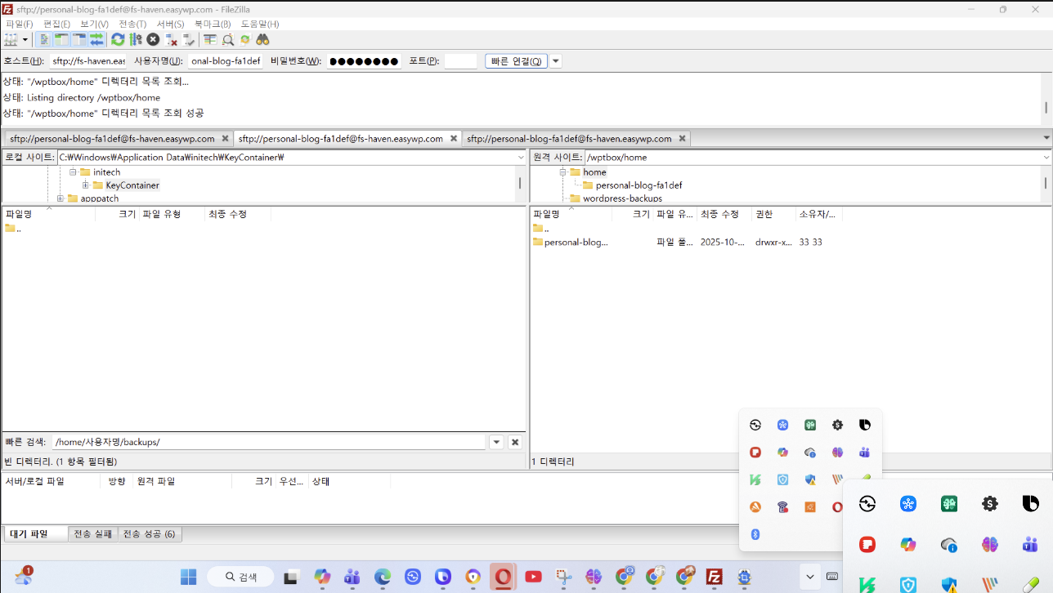Open the connection tabs list arrow
1053x593 pixels.
pos(1046,138)
